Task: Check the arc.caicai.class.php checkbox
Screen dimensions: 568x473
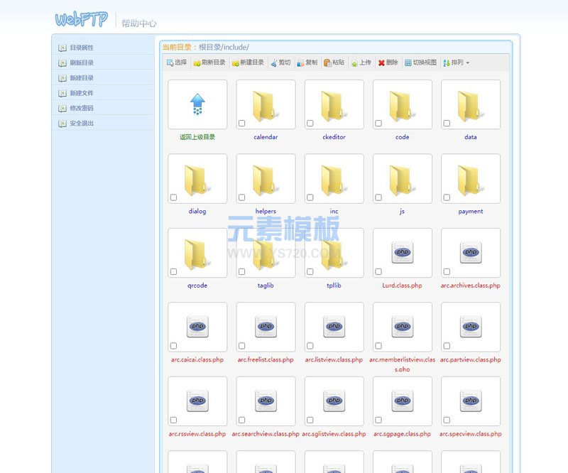Action: click(173, 346)
